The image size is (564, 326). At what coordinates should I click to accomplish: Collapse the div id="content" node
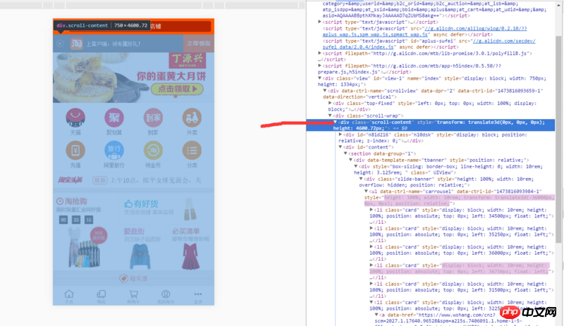pos(341,147)
